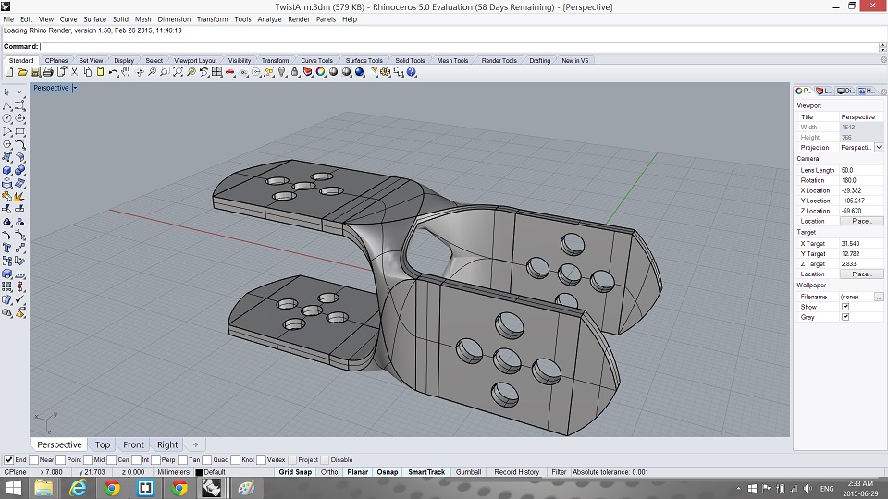888x499 pixels.
Task: Enable the Near osnap checkbox
Action: click(35, 459)
